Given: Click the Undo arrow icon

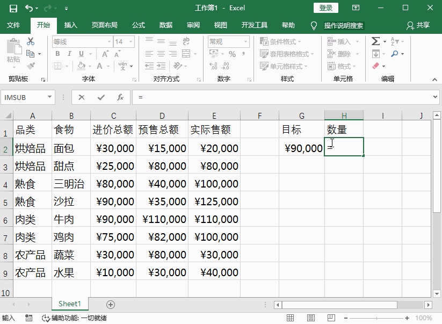Looking at the screenshot, I should (x=29, y=8).
